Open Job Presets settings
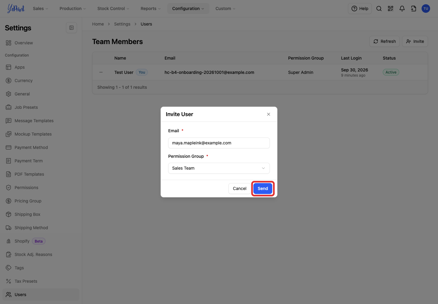This screenshot has height=304, width=438. (x=41, y=107)
